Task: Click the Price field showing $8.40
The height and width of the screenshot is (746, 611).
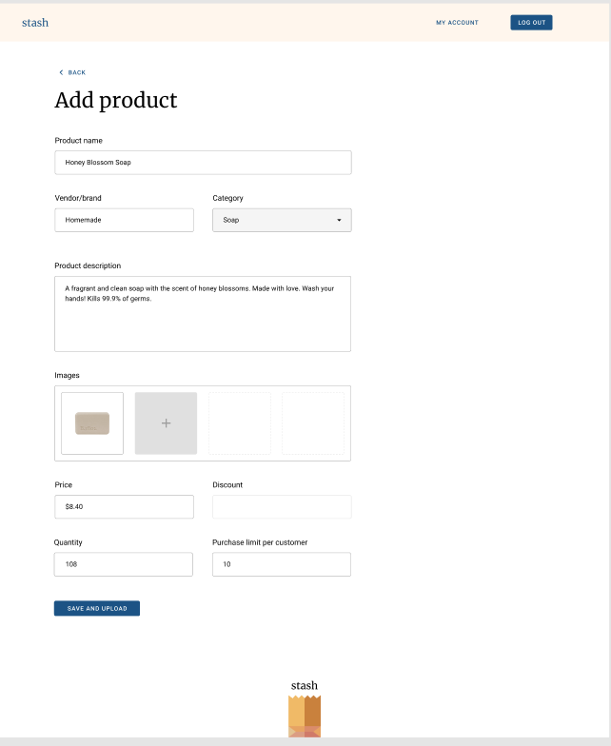Action: [x=124, y=506]
